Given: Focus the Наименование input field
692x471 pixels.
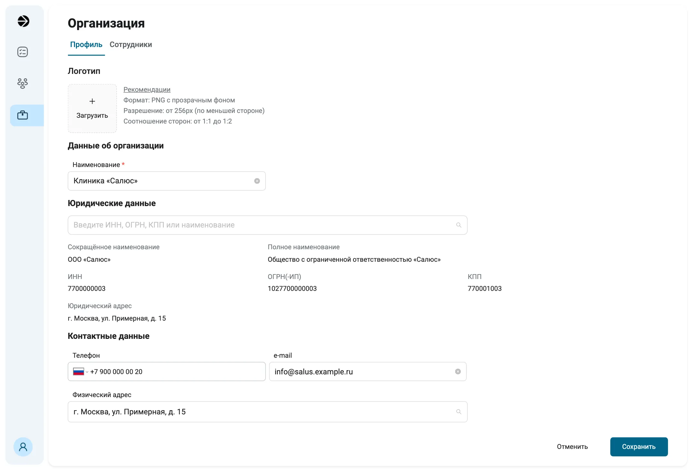Looking at the screenshot, I should tap(167, 181).
